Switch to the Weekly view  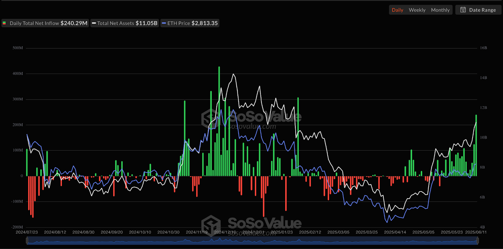(x=417, y=10)
